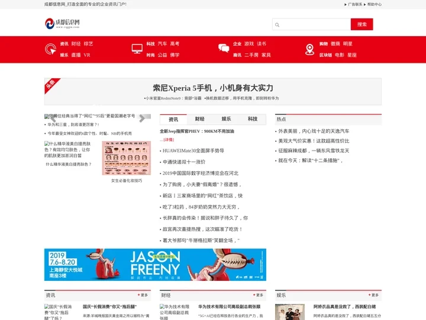Open VR in the red navigation
Screen dimensions: 426x320
(87, 55)
